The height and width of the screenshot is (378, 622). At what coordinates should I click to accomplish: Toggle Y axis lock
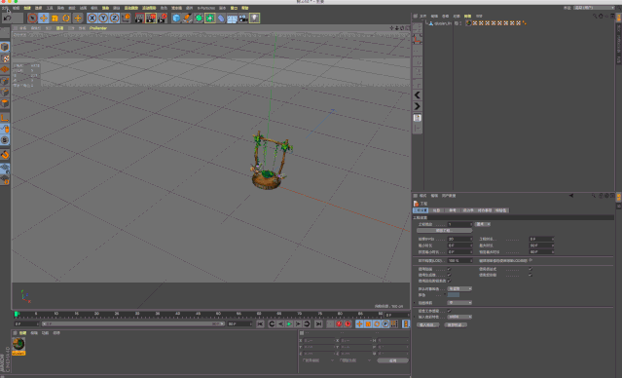click(x=103, y=18)
